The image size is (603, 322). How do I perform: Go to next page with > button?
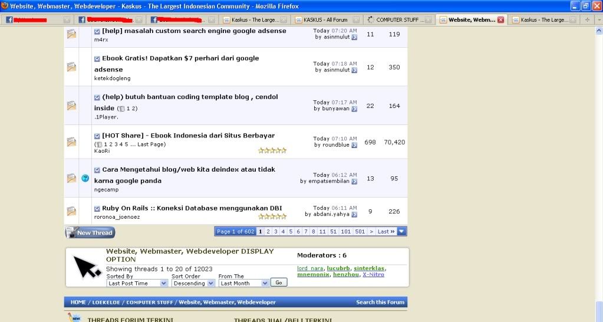(x=371, y=232)
